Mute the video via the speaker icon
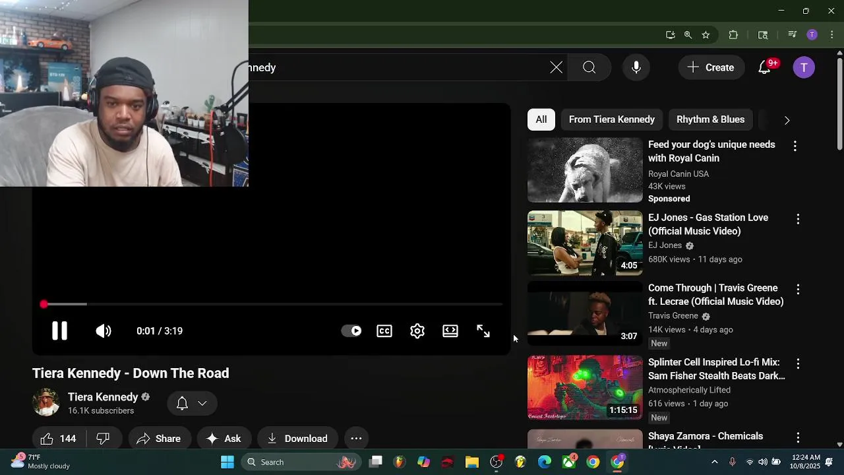 point(104,331)
